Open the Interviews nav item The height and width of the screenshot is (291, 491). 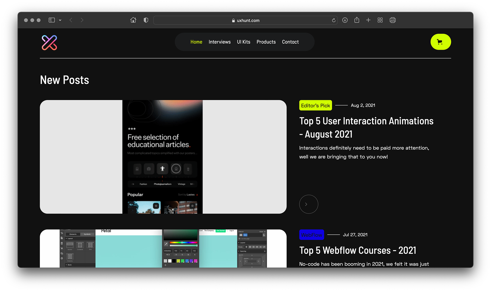pos(220,42)
